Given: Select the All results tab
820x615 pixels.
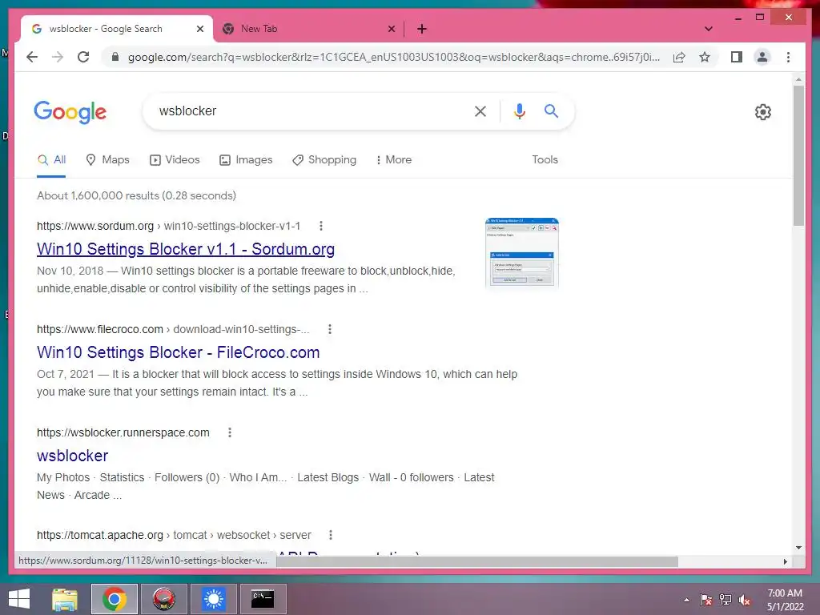Looking at the screenshot, I should tap(51, 160).
